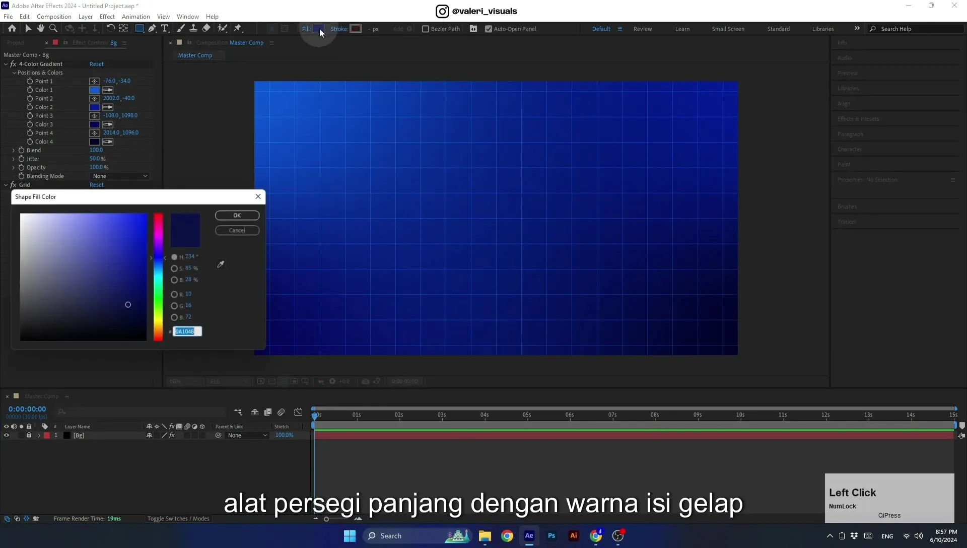This screenshot has height=548, width=967.
Task: Select the Clone Stamp tool
Action: [193, 29]
